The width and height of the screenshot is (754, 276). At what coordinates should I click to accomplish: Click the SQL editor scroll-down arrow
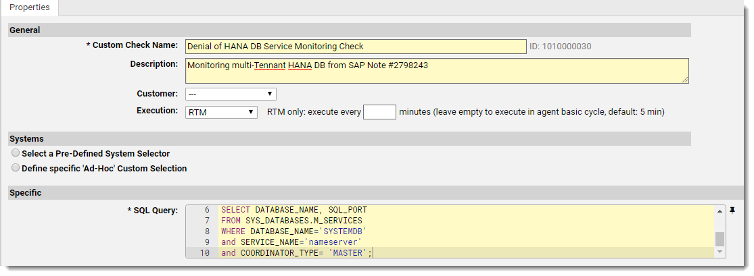(720, 252)
